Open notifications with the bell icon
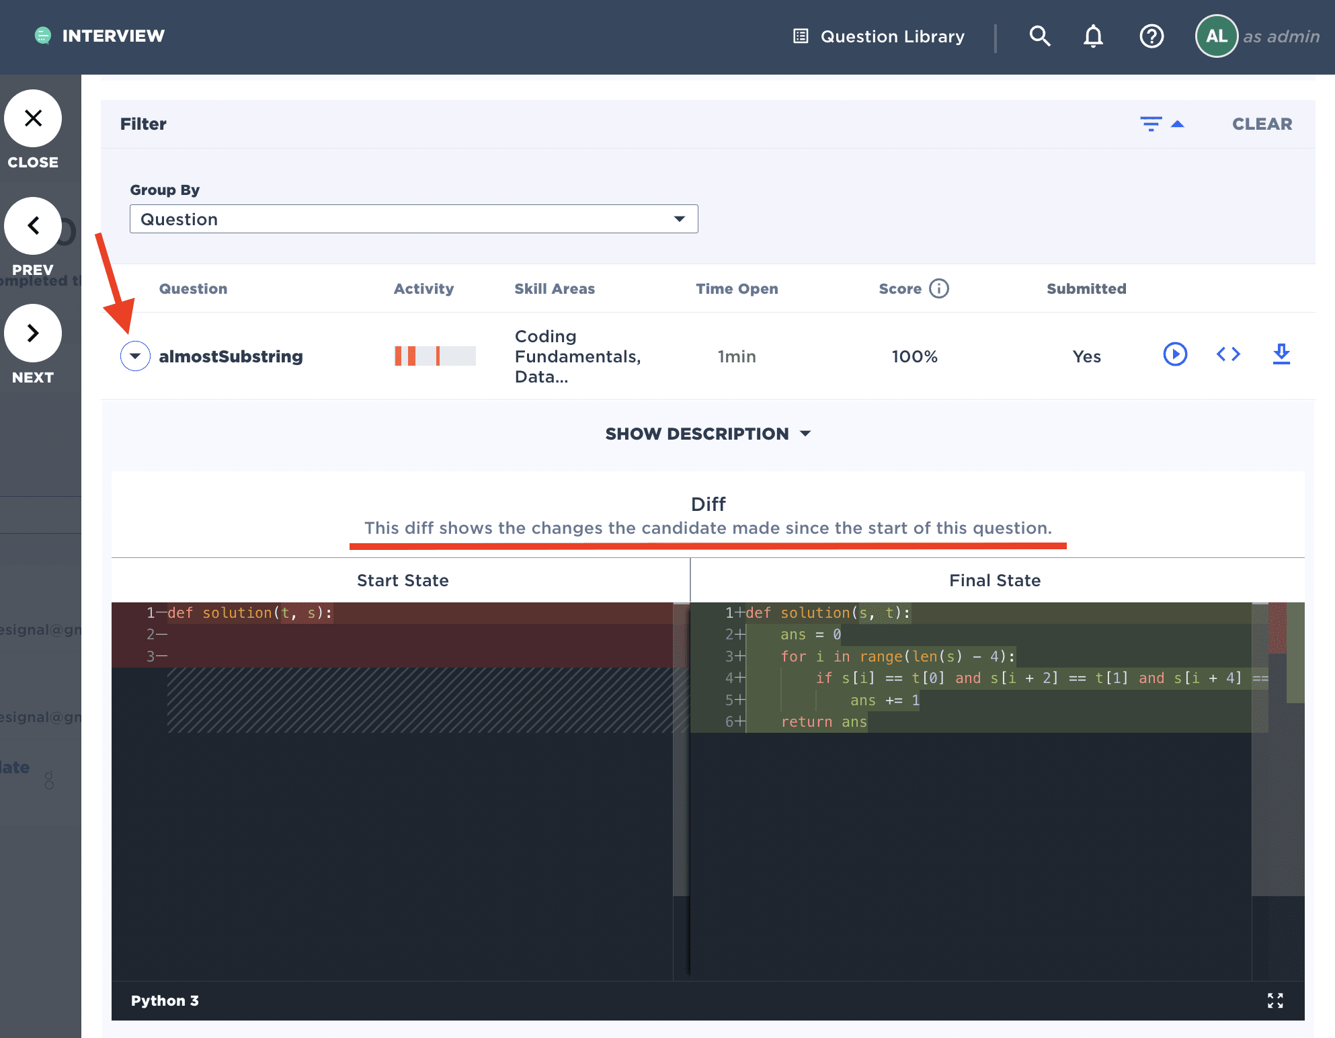 [1093, 36]
